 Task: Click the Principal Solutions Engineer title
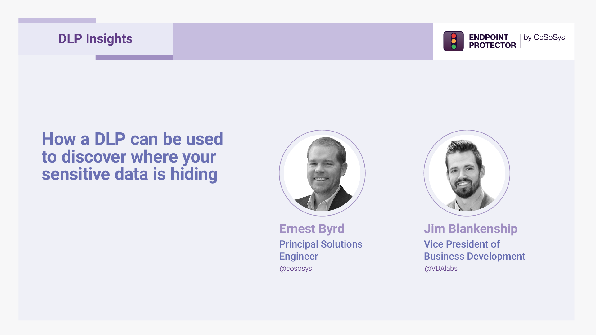(x=321, y=250)
